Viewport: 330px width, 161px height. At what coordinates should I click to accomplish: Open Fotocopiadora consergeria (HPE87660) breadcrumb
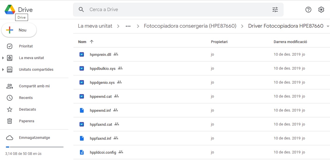point(190,26)
